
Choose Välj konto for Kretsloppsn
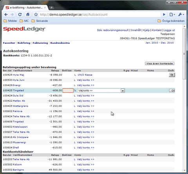(x=85, y=127)
